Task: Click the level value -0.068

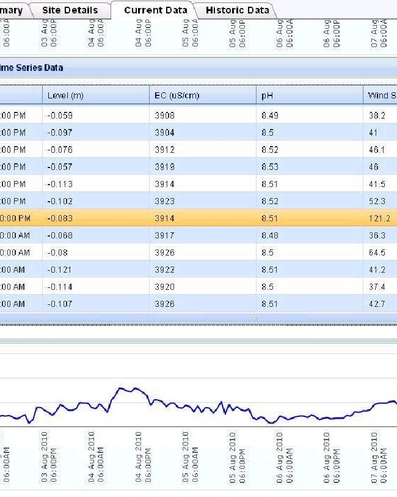Action: (x=60, y=235)
